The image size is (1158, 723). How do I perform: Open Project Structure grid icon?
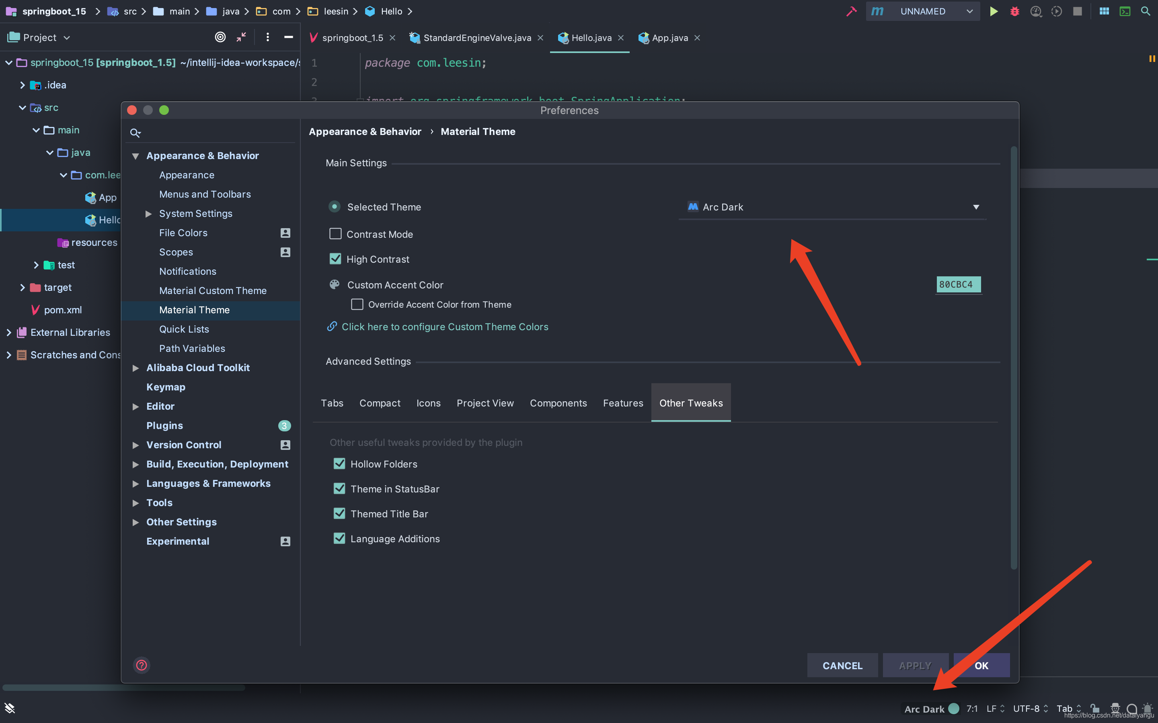1104,11
